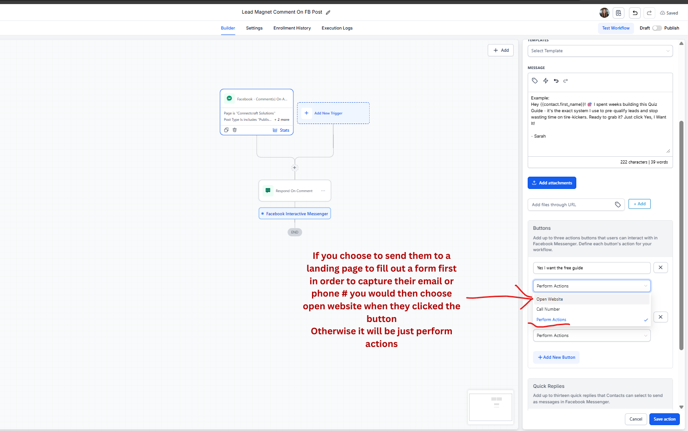This screenshot has height=431, width=688.
Task: Open the lower Perform Actions dropdown
Action: pos(592,336)
